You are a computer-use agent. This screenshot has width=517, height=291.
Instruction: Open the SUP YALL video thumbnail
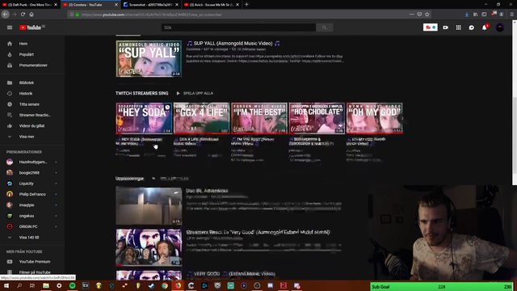[x=149, y=59]
